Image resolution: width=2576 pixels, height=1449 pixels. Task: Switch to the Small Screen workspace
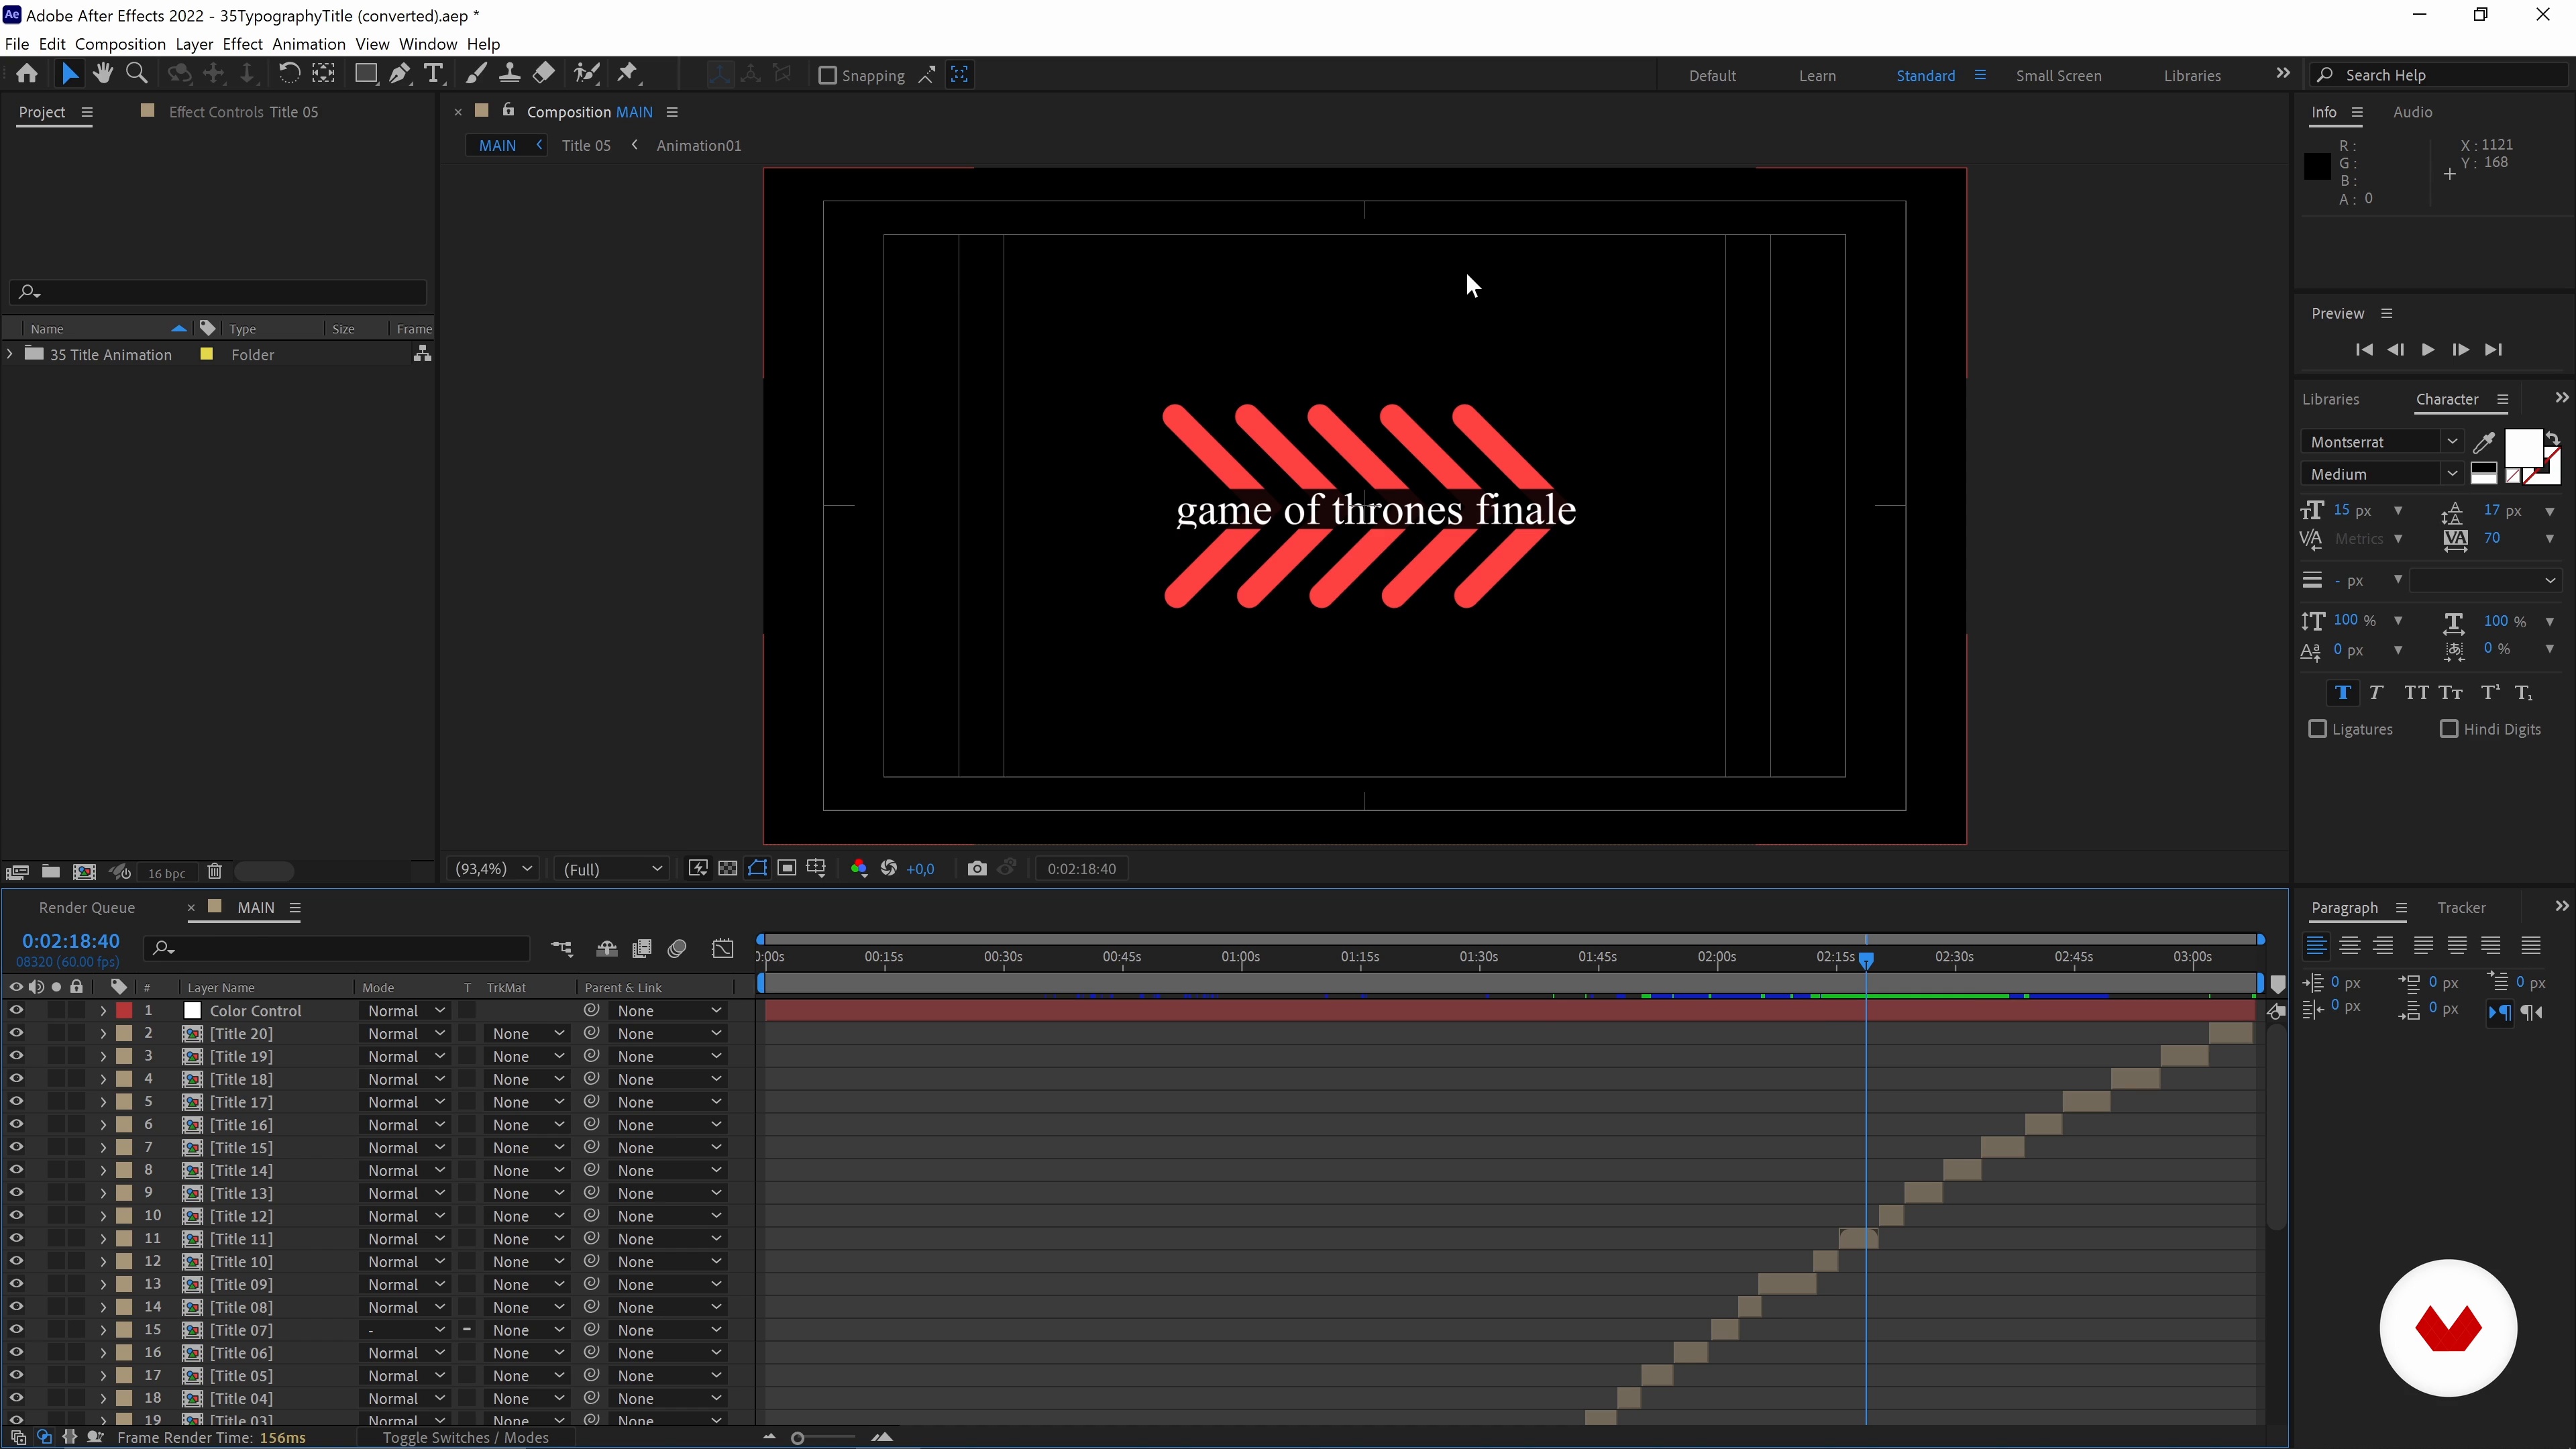coord(2058,75)
